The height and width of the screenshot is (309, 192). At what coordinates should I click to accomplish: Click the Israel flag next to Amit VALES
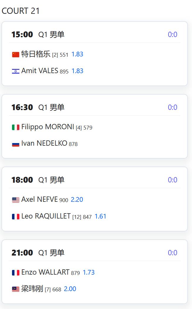(x=16, y=71)
